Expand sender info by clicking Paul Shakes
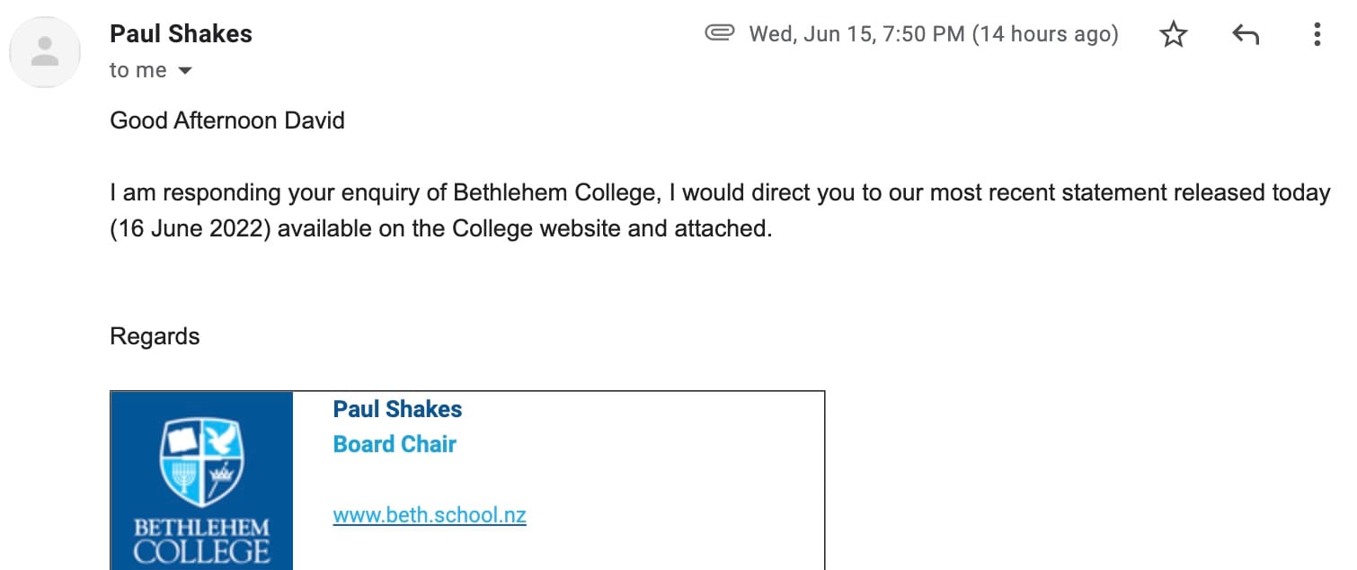The width and height of the screenshot is (1357, 570). pos(180,33)
